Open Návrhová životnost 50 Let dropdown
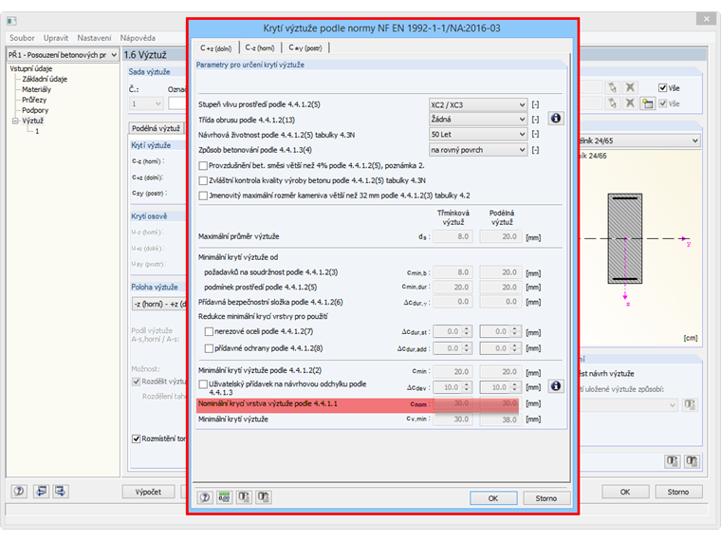 tap(478, 135)
